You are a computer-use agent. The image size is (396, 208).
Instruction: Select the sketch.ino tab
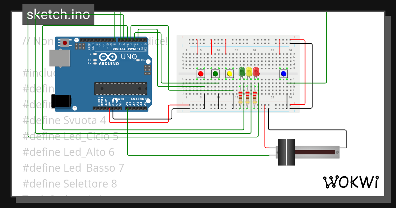point(58,14)
